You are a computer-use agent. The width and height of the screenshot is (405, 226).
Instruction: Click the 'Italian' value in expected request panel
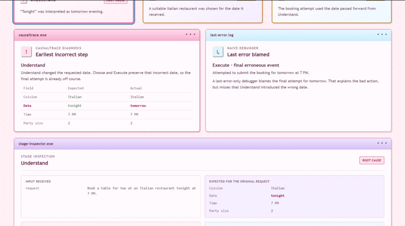pos(278,188)
